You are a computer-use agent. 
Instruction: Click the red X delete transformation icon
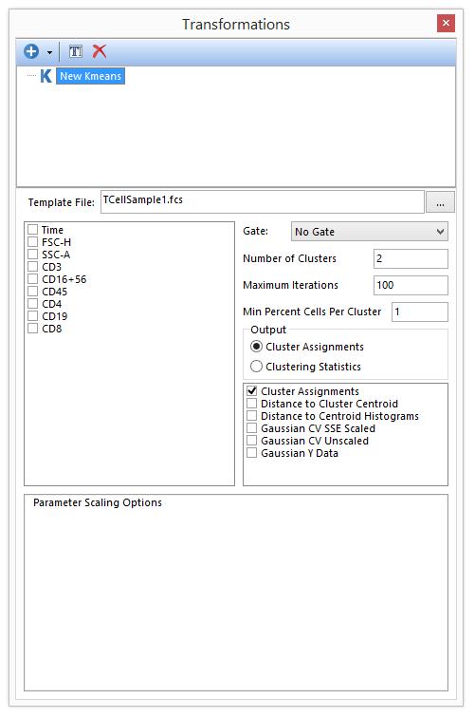tap(100, 51)
